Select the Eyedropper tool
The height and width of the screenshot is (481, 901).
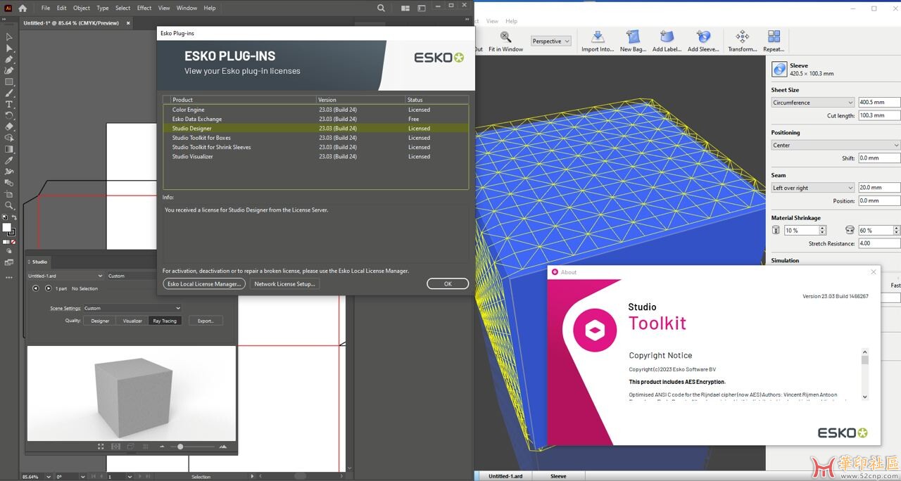point(9,160)
